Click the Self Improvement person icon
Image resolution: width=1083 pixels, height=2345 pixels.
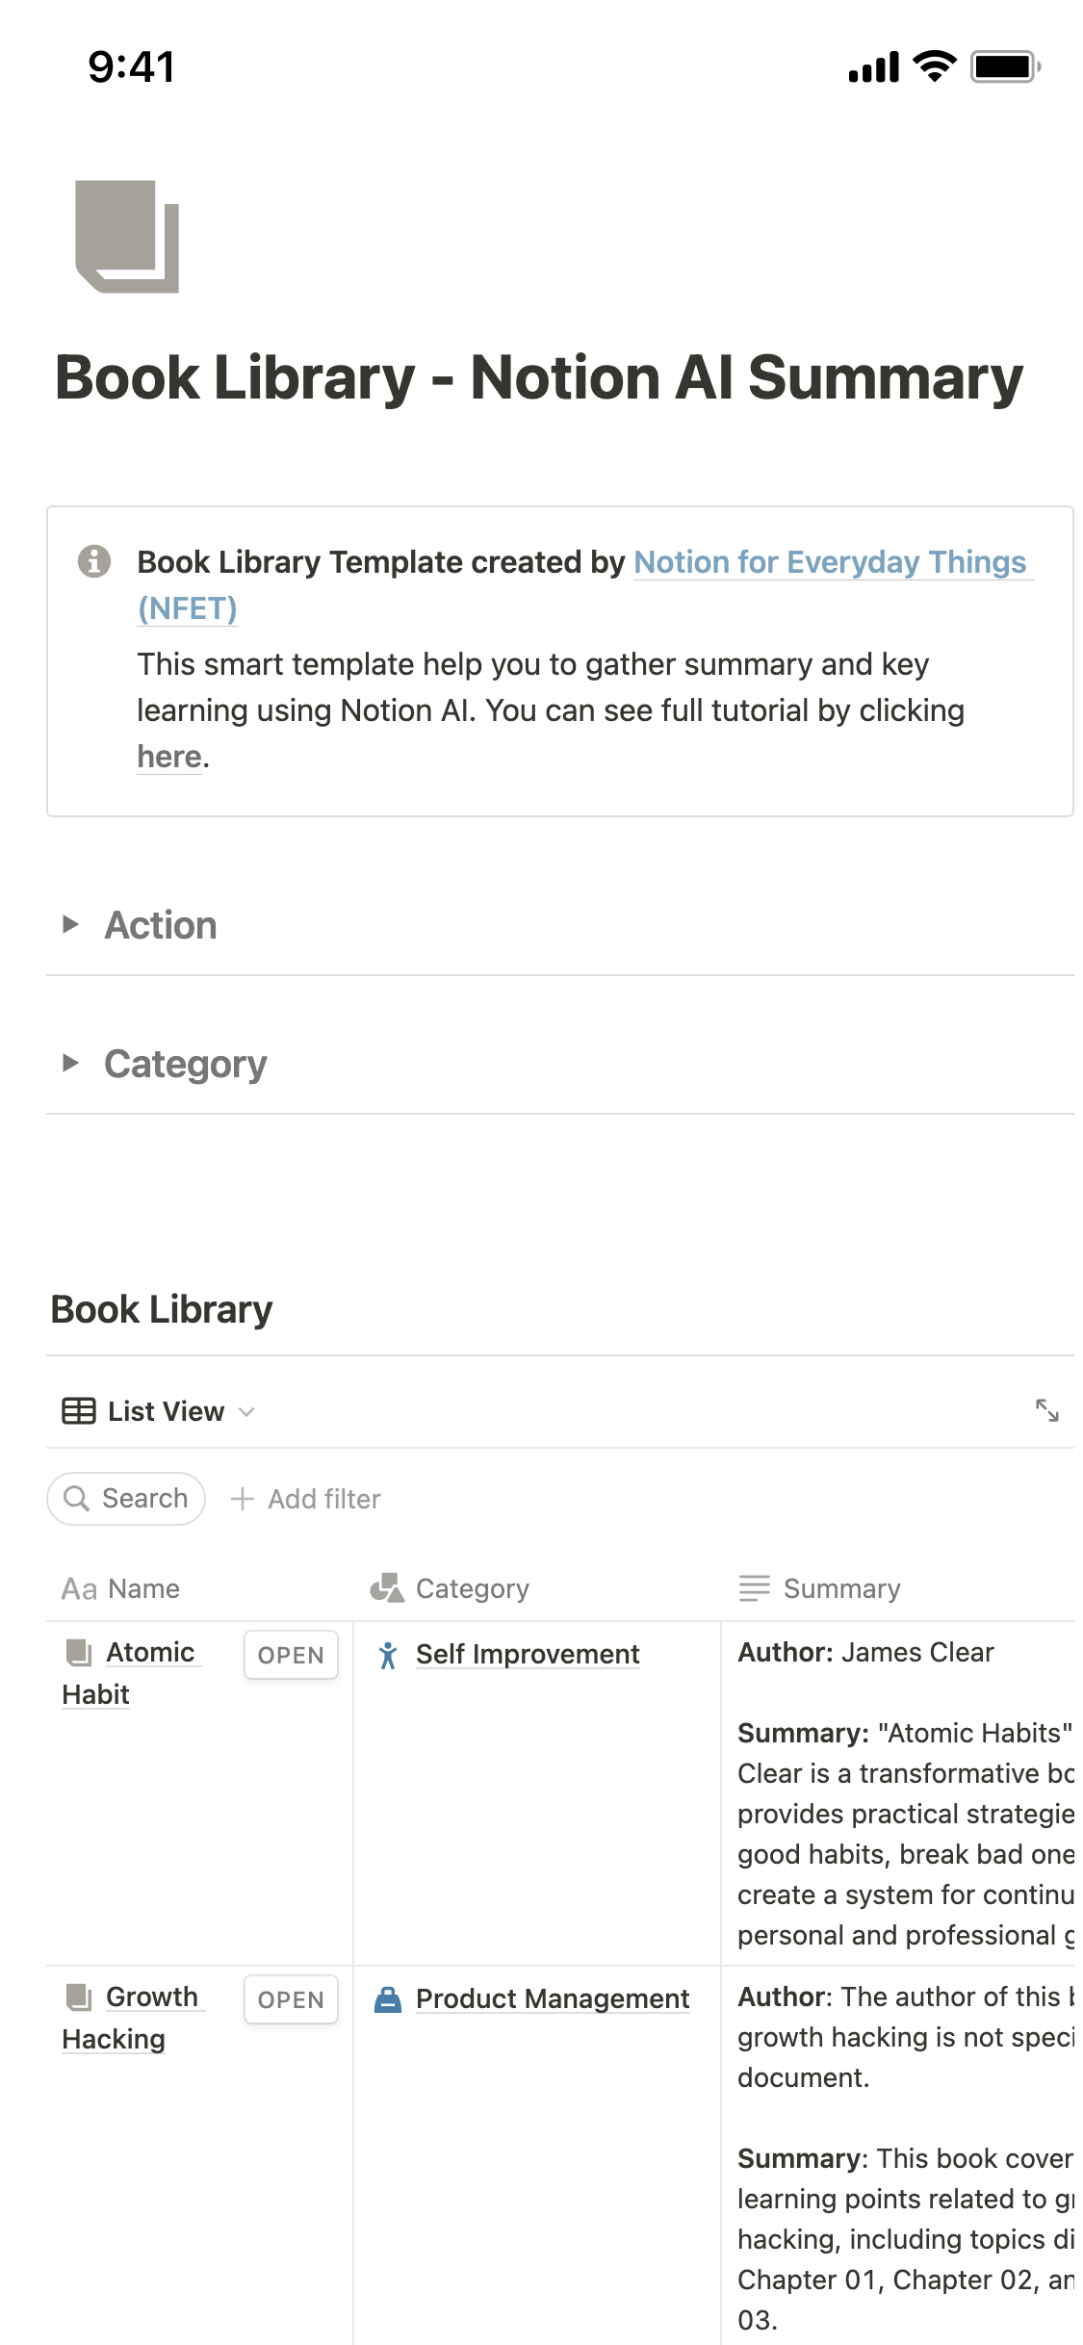click(x=388, y=1655)
